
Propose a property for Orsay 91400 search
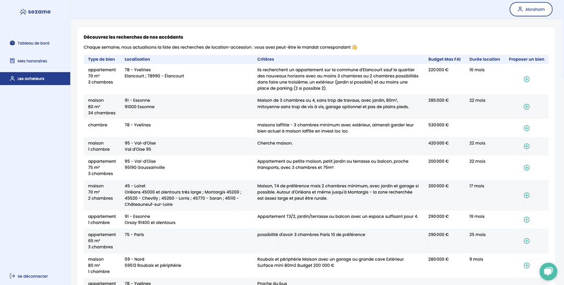pyautogui.click(x=526, y=220)
